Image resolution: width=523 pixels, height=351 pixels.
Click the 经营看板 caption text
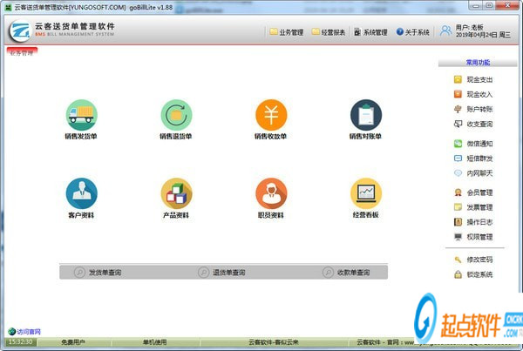pos(366,214)
